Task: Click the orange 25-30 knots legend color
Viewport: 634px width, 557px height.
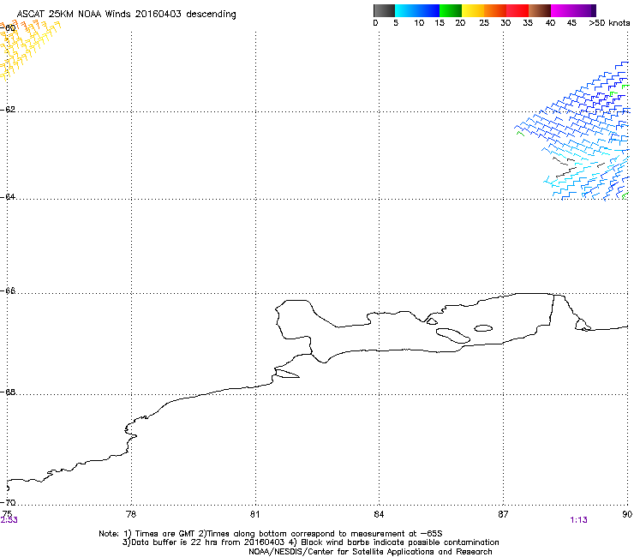Action: click(495, 10)
